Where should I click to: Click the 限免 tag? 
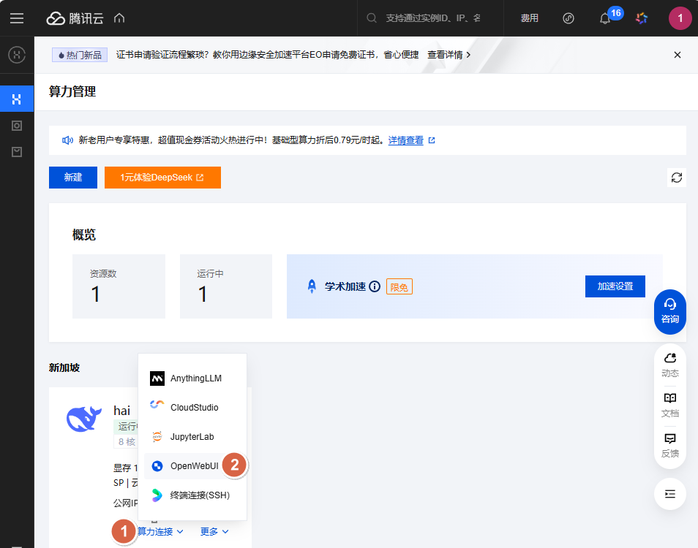click(399, 286)
